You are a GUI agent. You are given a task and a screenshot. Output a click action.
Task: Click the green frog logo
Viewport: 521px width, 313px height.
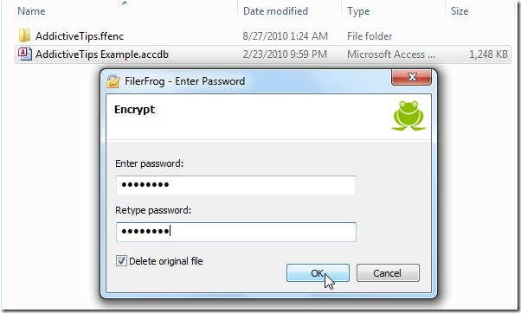pos(408,116)
